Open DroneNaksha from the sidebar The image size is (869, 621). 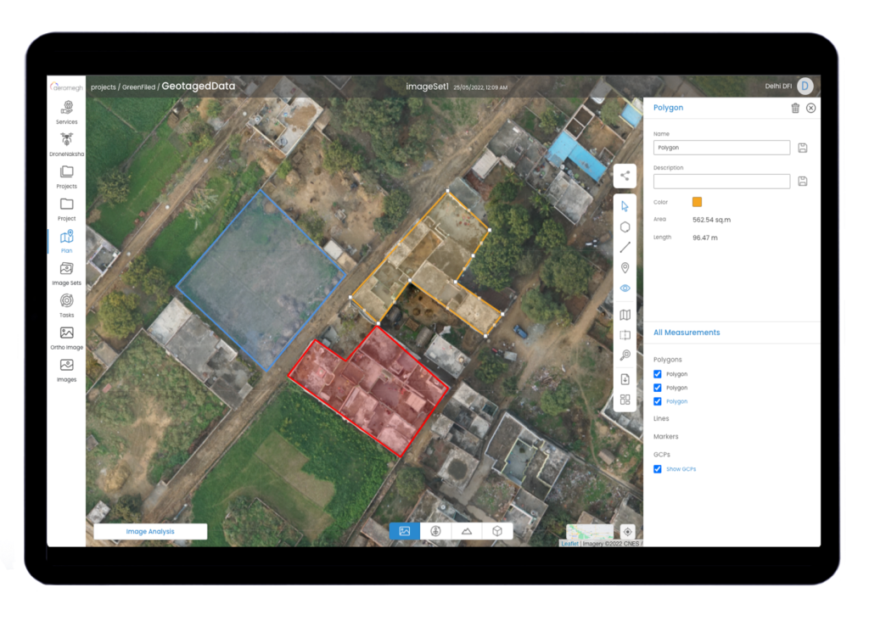[x=66, y=143]
